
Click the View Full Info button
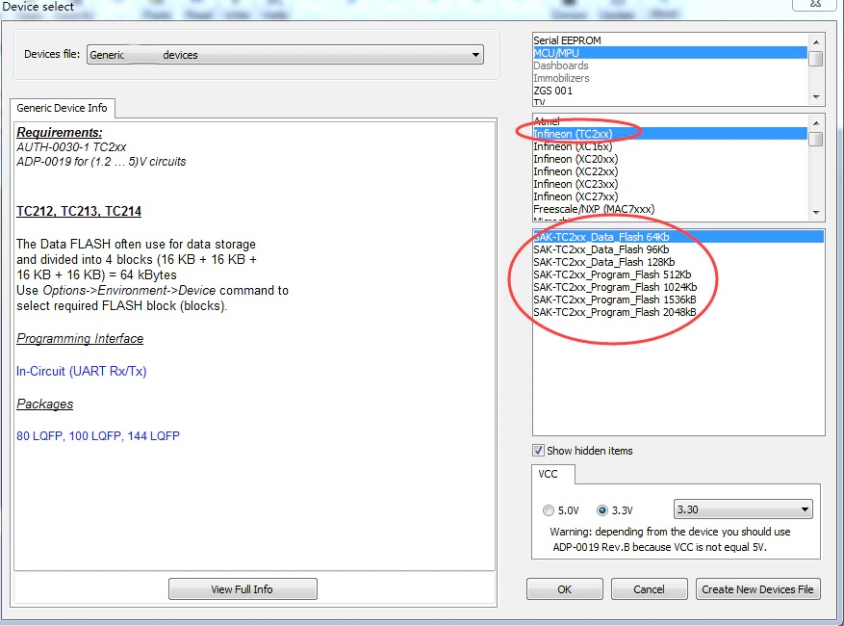click(243, 589)
